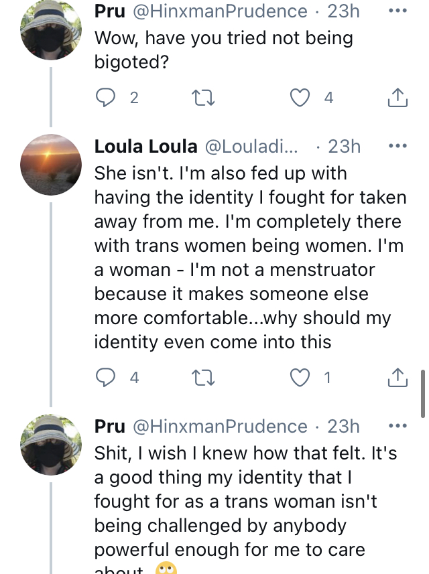The image size is (429, 574).
Task: Reply to Pru's "not being bigoted" tweet
Action: [105, 98]
